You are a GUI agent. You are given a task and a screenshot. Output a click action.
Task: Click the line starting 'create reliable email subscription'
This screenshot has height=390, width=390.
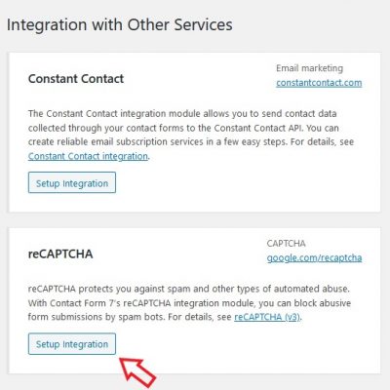click(191, 142)
